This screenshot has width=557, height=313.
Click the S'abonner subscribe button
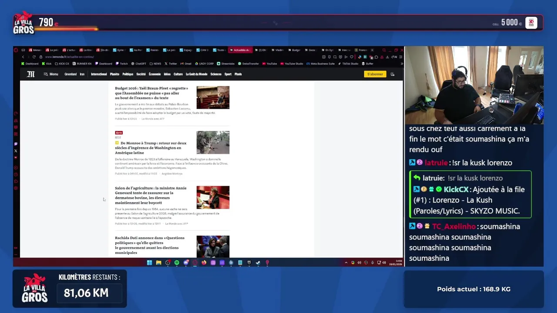375,74
